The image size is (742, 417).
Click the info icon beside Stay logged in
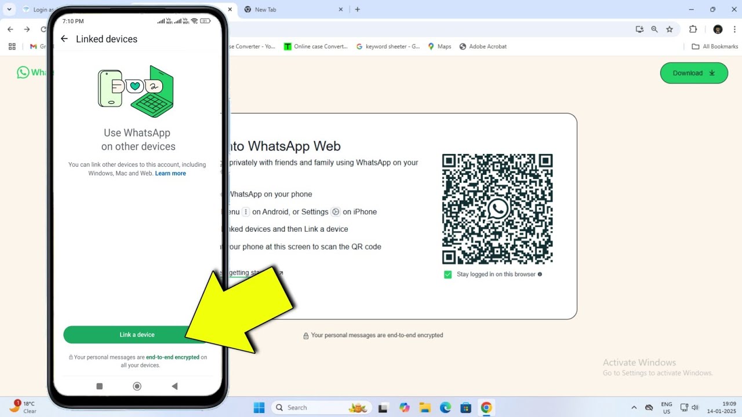[540, 274]
